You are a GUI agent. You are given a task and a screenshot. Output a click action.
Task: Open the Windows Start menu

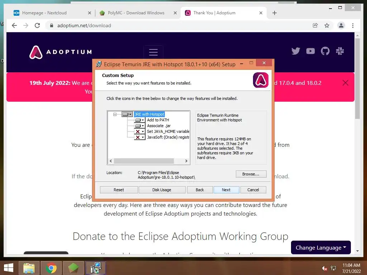(x=9, y=268)
